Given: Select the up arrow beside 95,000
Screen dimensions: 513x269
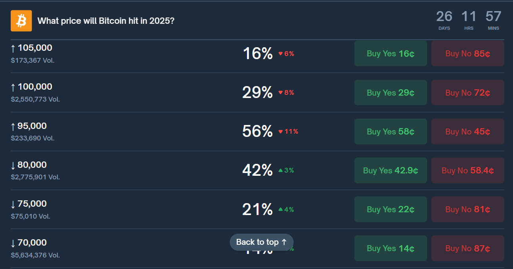Looking at the screenshot, I should point(13,125).
